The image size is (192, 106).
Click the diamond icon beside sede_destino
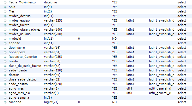click(x=5, y=84)
